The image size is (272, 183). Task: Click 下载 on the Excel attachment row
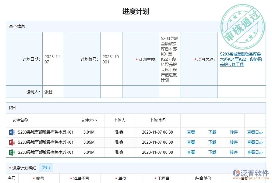pyautogui.click(x=212, y=152)
